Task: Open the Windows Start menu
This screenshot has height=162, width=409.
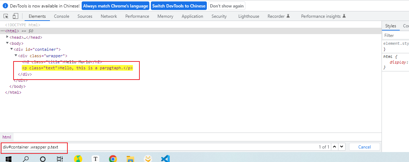Action: [x=8, y=158]
